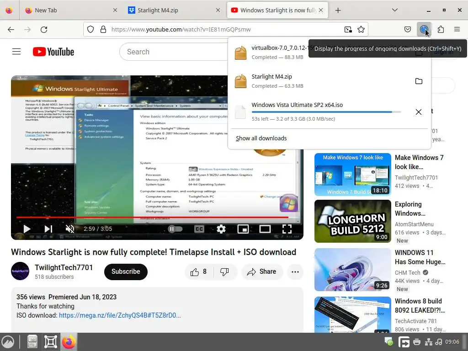This screenshot has height=351, width=468.
Task: Click the 09:06 taskbar clock
Action: tap(452, 342)
